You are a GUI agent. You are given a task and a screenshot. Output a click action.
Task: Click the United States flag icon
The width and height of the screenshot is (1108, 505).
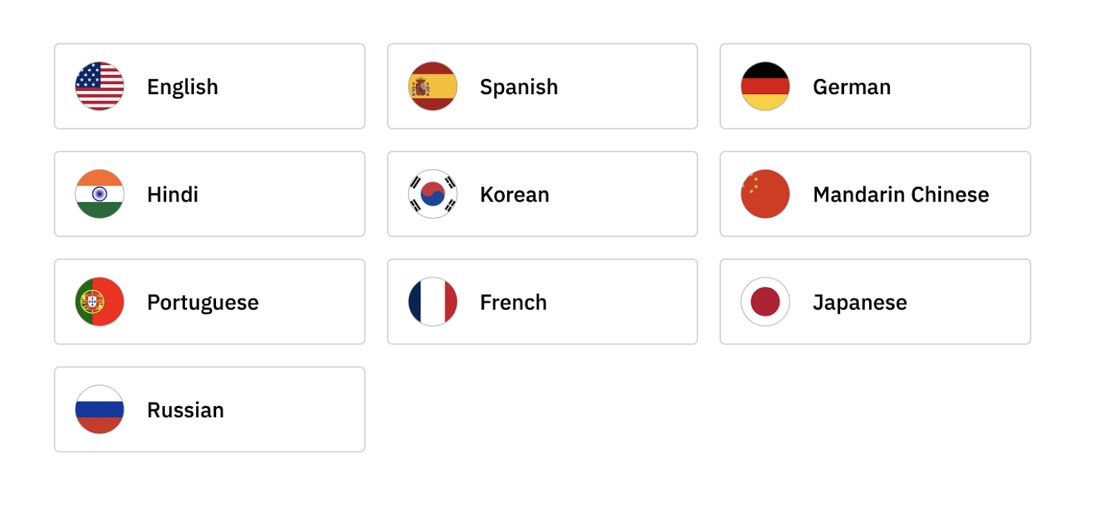pyautogui.click(x=100, y=87)
